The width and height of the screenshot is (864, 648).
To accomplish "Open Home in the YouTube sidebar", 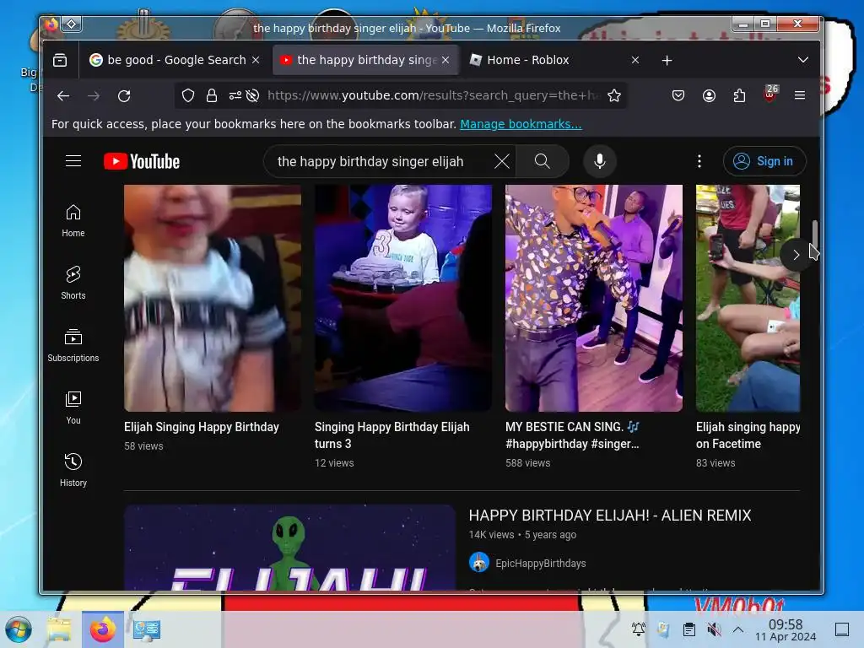I will coord(73,221).
